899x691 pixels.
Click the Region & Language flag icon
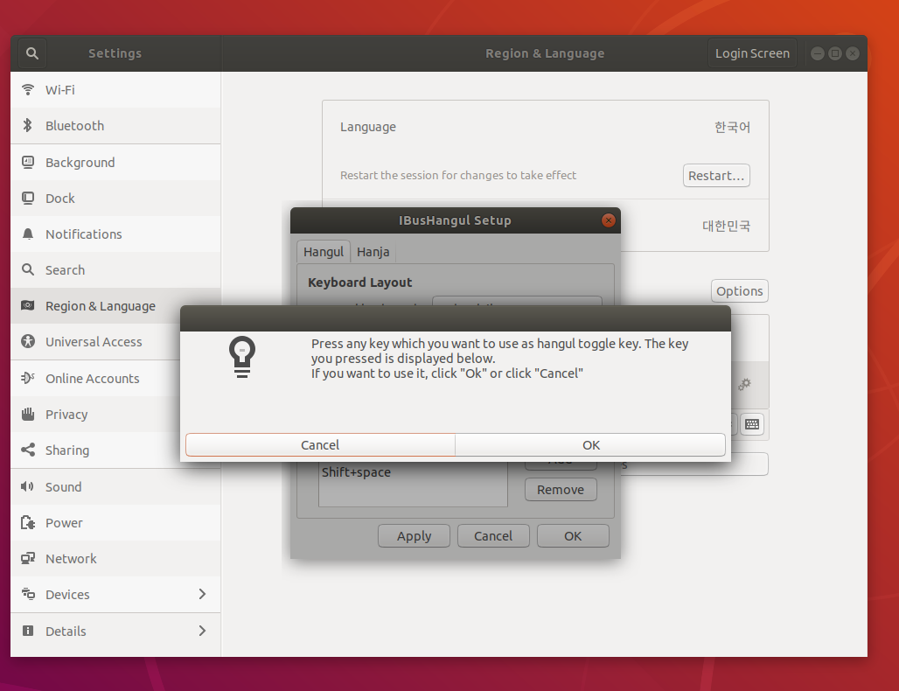click(x=27, y=305)
